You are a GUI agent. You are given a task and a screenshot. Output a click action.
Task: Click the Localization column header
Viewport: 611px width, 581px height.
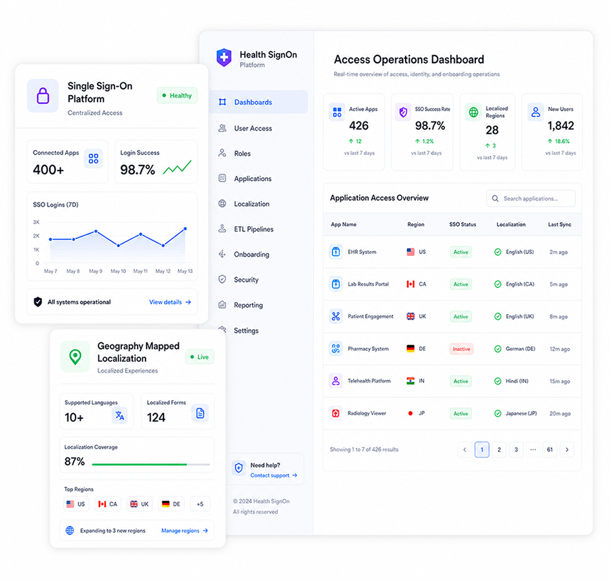click(511, 225)
